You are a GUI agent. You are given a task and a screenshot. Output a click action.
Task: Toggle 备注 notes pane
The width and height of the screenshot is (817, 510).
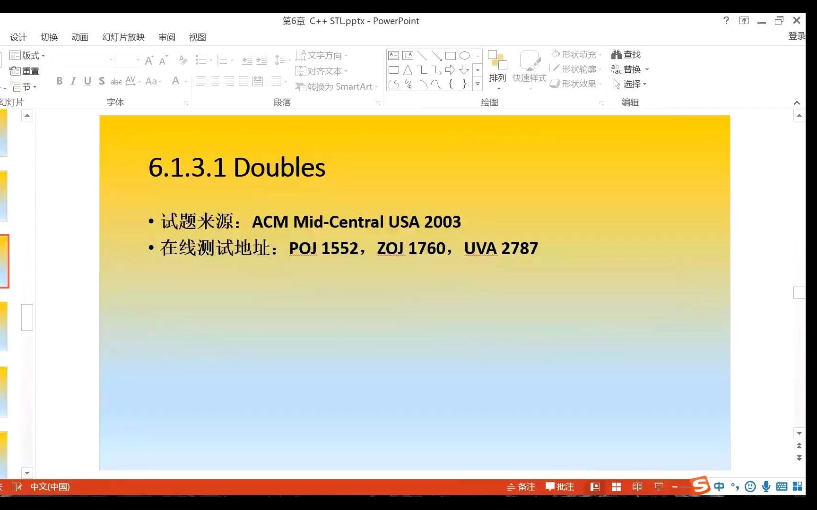tap(521, 487)
